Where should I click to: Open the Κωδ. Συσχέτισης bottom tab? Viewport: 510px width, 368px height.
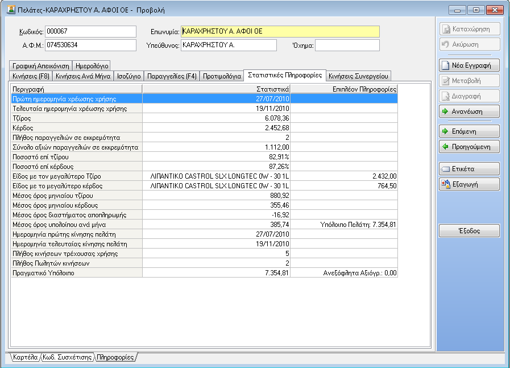[67, 357]
